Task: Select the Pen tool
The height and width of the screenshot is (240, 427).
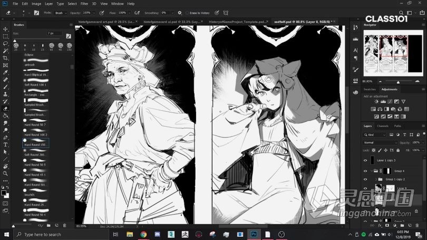Action: pyautogui.click(x=5, y=137)
